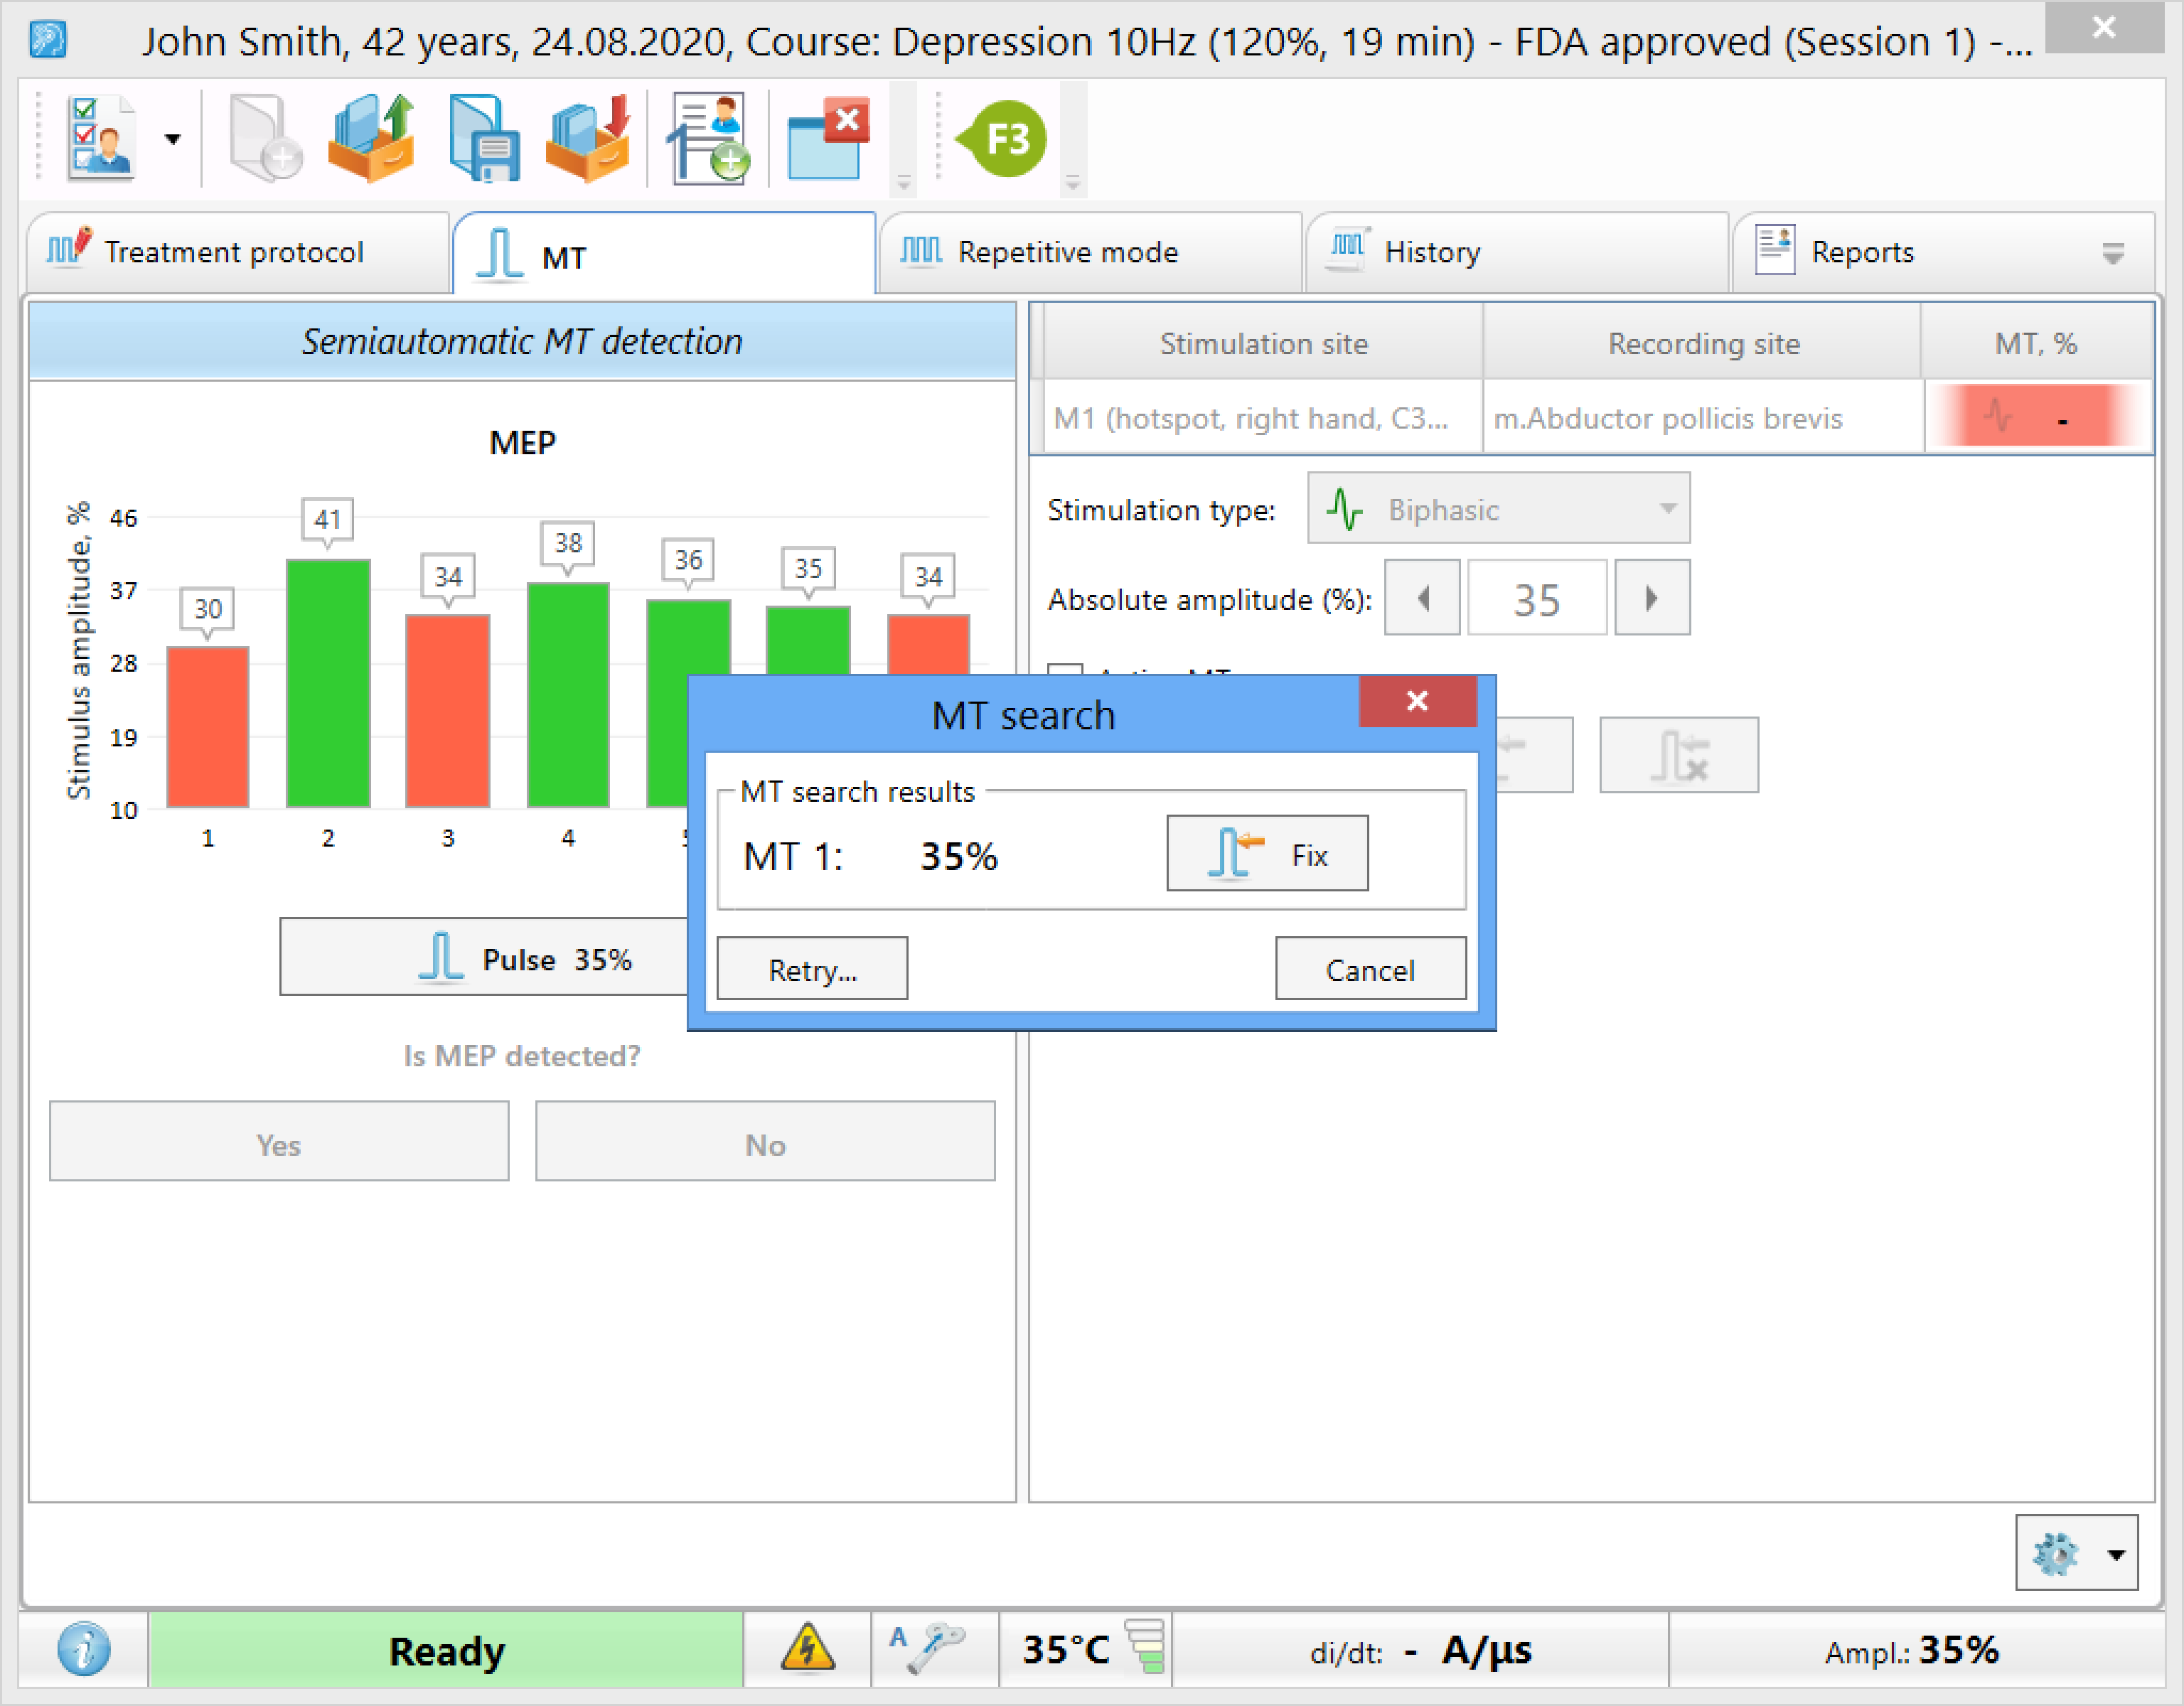Click the close window toolbar icon with red X
Viewport: 2184px width, 1706px height.
coord(828,138)
